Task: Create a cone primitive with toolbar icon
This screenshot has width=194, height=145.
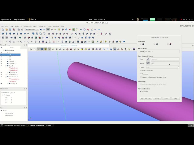Action: tap(18, 34)
